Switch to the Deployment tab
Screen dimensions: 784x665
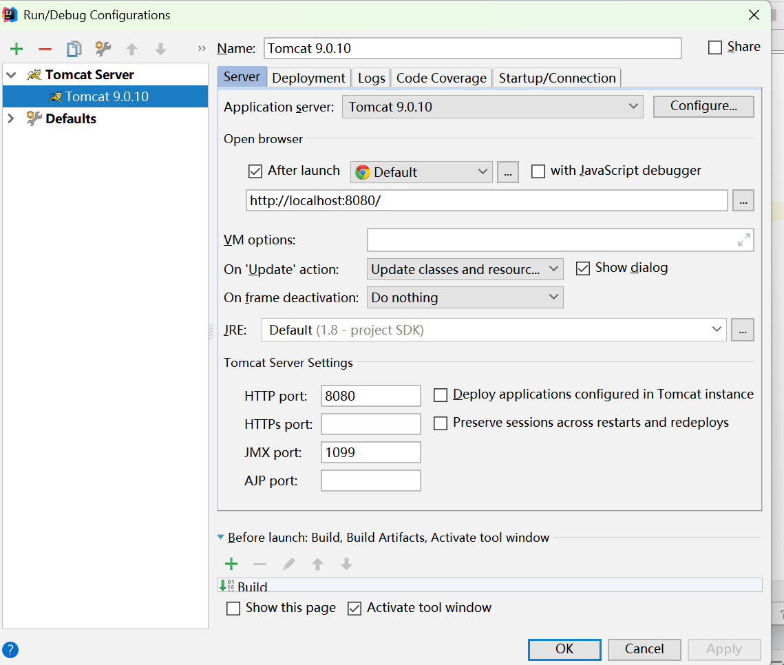click(308, 78)
